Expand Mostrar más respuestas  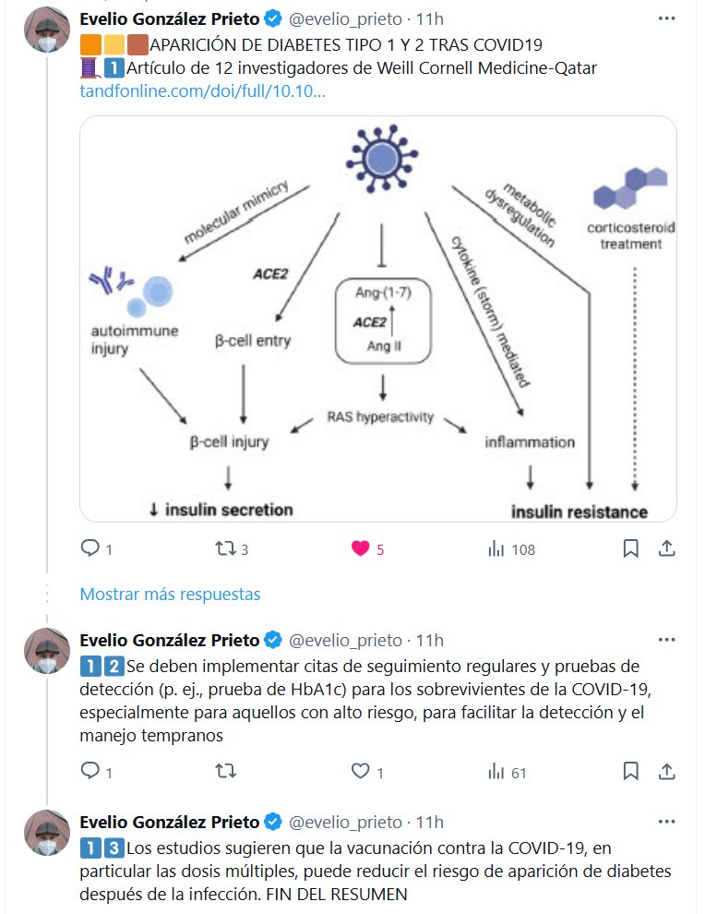tap(170, 595)
